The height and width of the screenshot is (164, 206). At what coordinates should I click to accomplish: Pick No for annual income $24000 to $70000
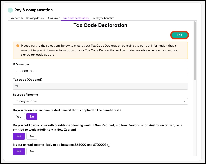32,151
